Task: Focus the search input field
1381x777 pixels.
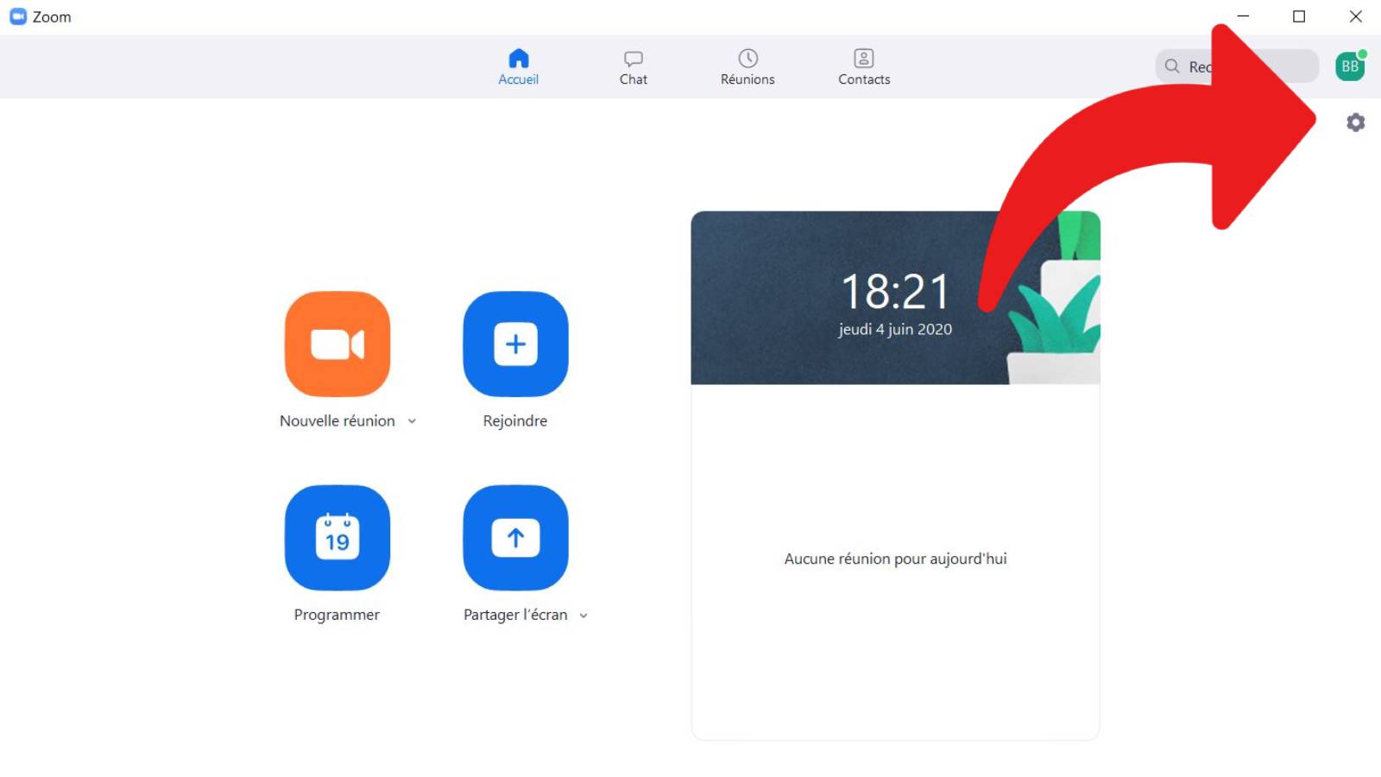Action: 1201,66
